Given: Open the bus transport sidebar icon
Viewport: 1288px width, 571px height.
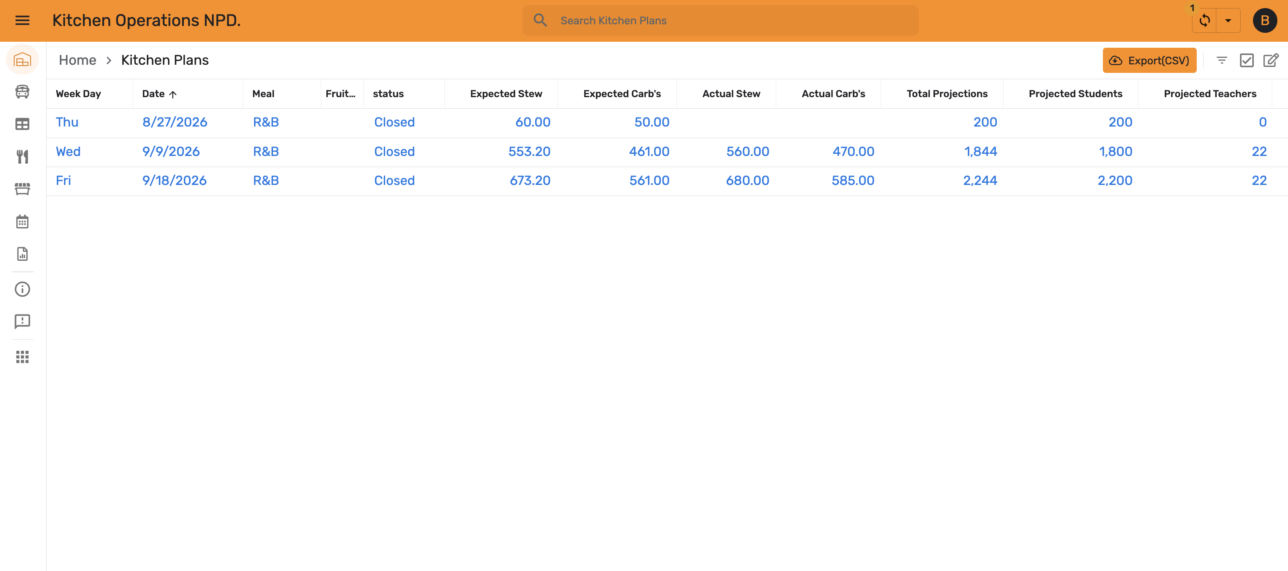Looking at the screenshot, I should pyautogui.click(x=23, y=92).
